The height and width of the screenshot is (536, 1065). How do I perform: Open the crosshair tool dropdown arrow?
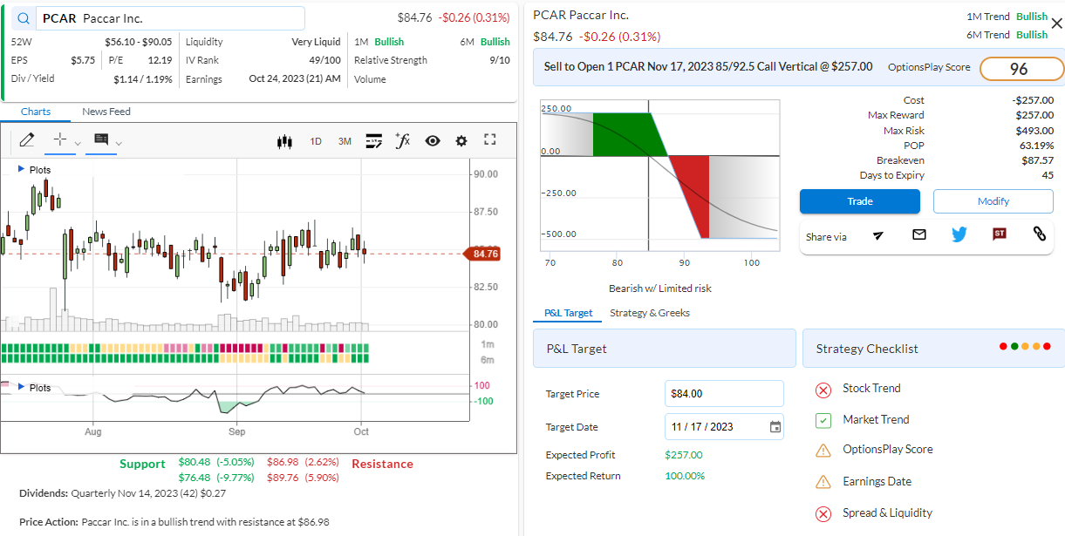tap(77, 143)
